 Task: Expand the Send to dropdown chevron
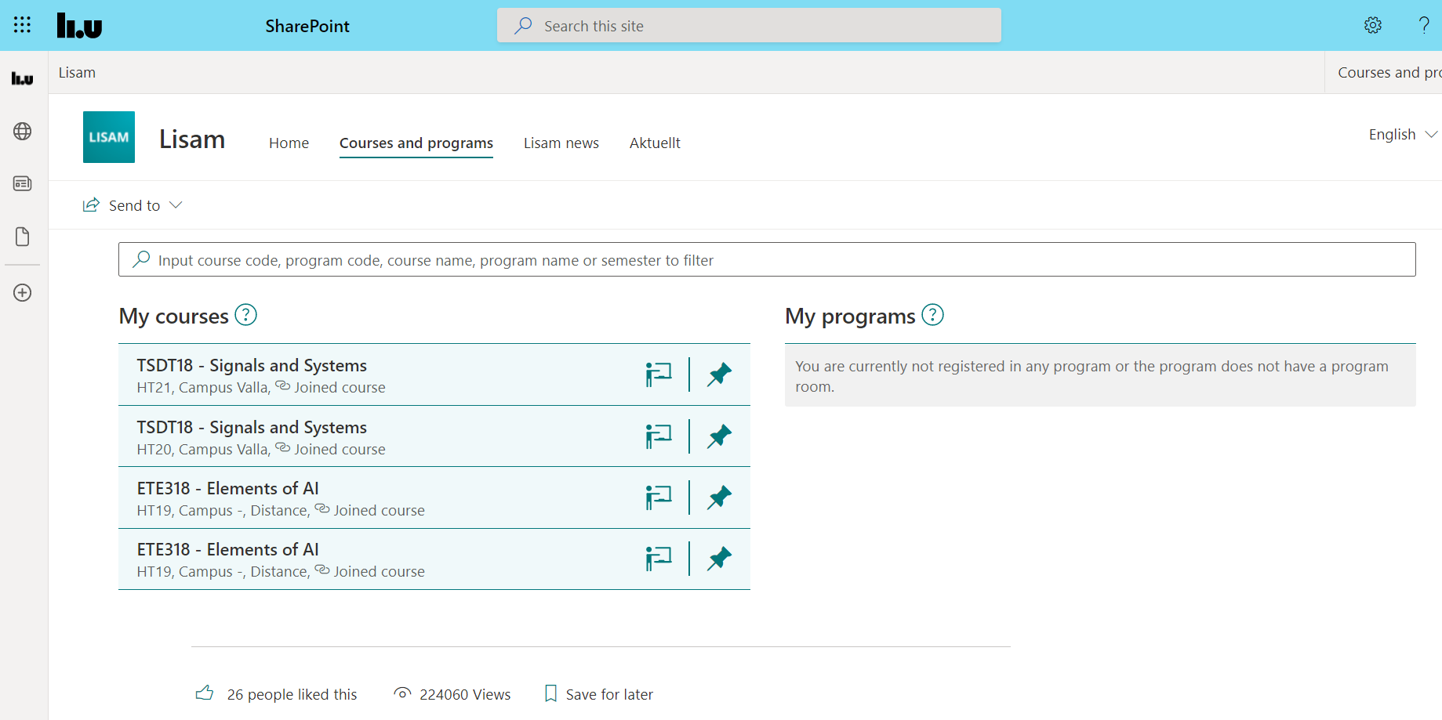[x=176, y=205]
